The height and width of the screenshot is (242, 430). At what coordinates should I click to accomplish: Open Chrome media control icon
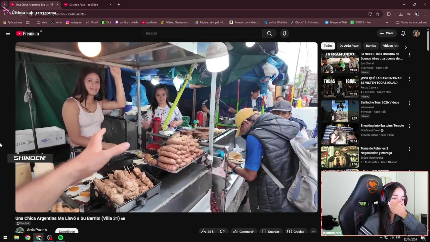point(409,14)
